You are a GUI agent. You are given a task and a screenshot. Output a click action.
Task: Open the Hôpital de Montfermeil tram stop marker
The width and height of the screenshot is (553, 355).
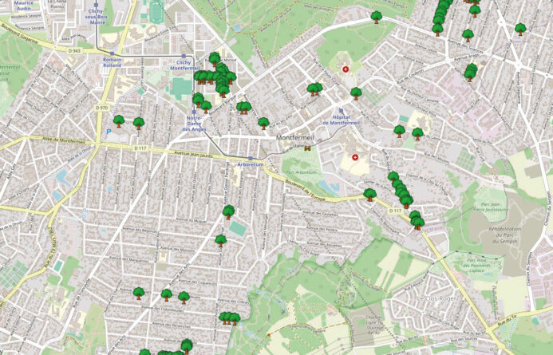[342, 112]
